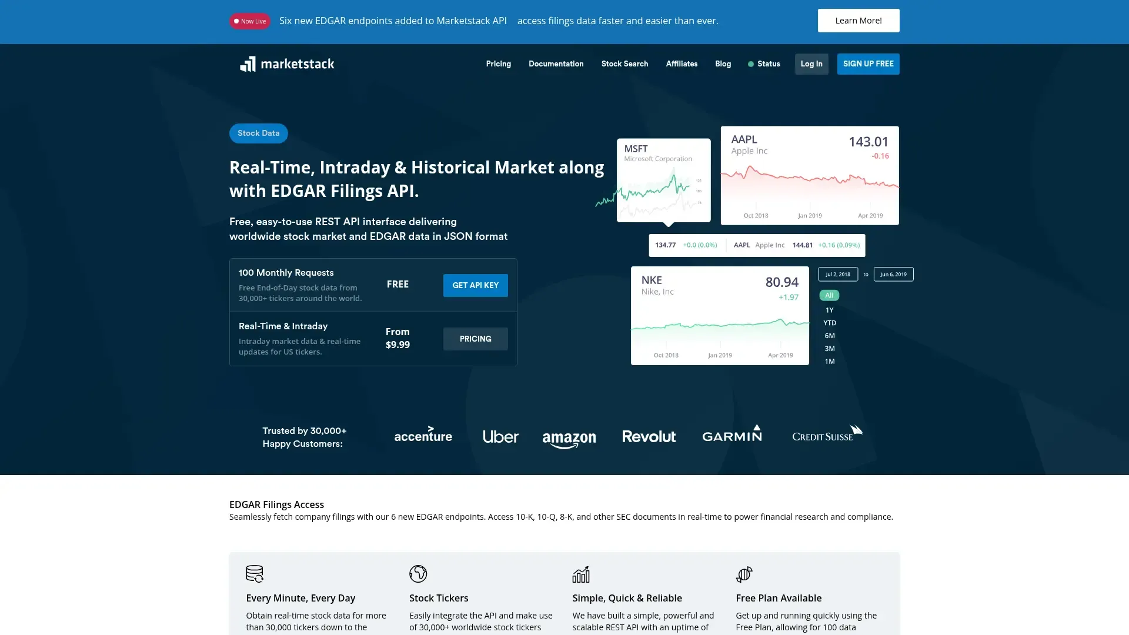Image resolution: width=1129 pixels, height=635 pixels.
Task: Click the marketstack logo icon
Action: click(248, 64)
